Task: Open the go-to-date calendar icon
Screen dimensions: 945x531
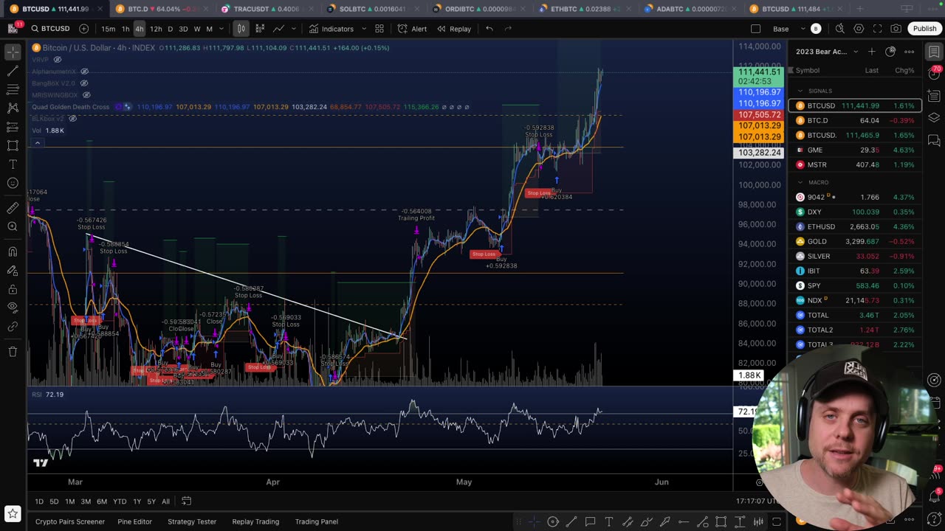Action: 187,502
